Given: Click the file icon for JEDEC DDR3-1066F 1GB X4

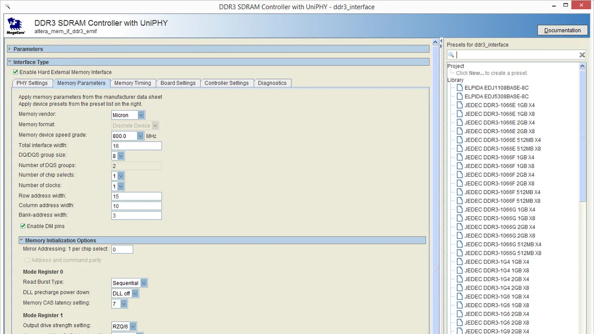Looking at the screenshot, I should pyautogui.click(x=459, y=157).
